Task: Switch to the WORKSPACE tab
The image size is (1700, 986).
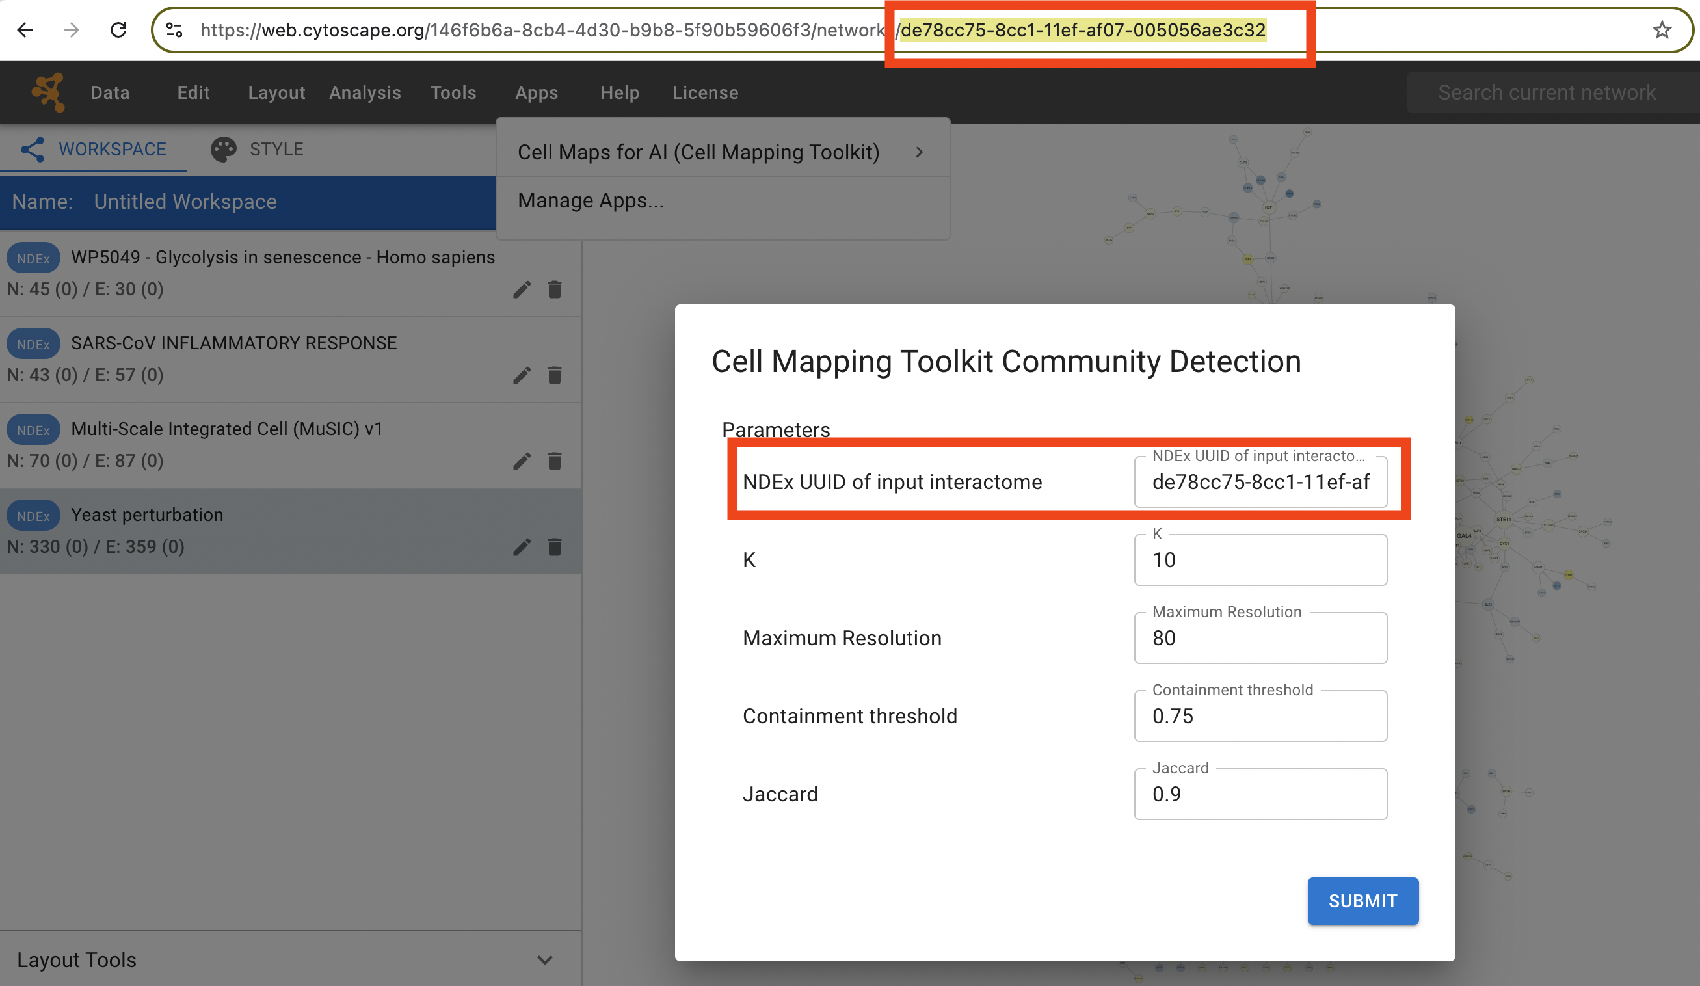Action: [x=94, y=149]
